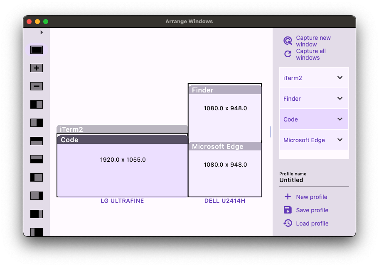The width and height of the screenshot is (379, 267).
Task: Choose the narrow right-third layout icon
Action: (x=37, y=196)
